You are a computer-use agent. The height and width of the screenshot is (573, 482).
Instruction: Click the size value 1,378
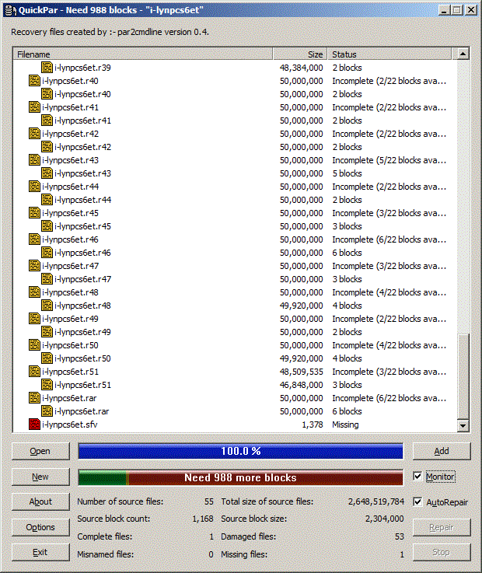coord(313,425)
